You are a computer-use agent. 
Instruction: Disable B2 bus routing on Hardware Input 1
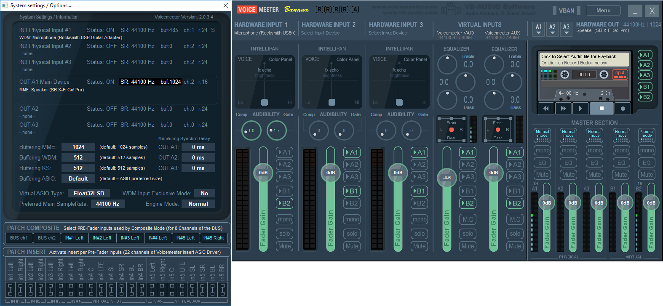coord(285,203)
